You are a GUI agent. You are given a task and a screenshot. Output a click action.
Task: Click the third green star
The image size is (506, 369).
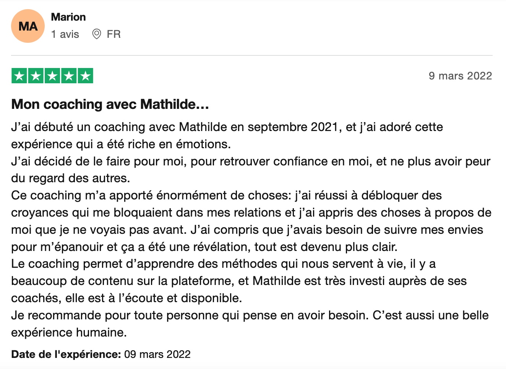52,76
